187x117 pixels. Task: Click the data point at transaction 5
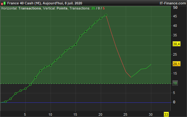pos(25,89)
